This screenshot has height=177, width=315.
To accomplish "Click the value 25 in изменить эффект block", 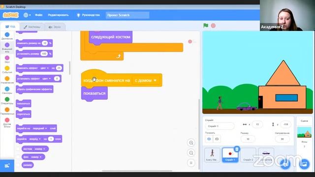I will (x=59, y=68).
